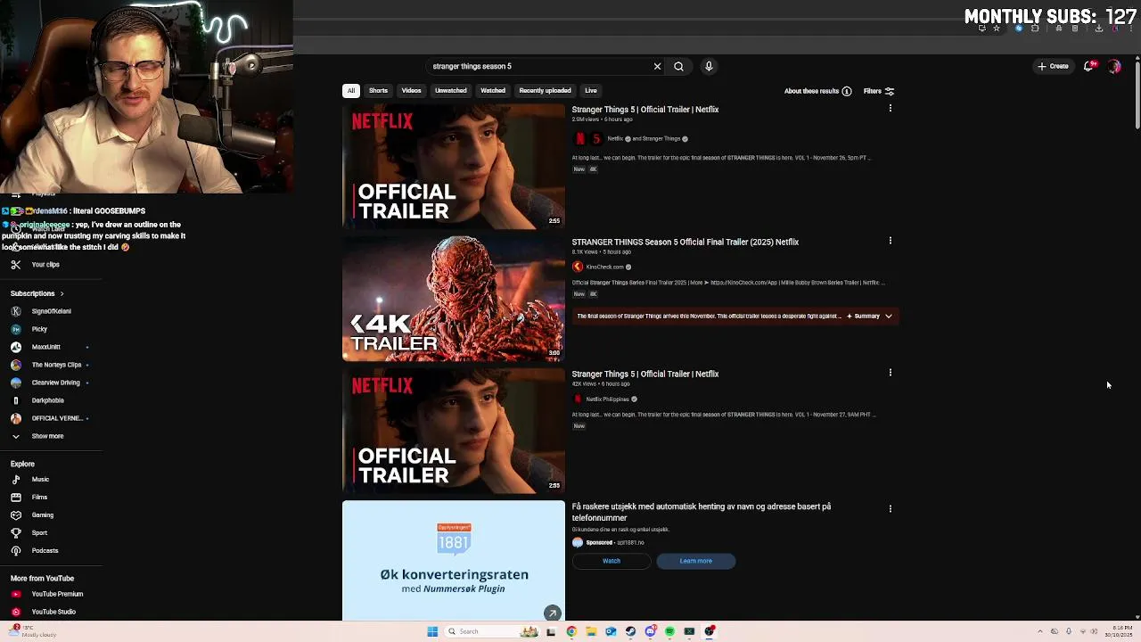
Task: Select the Recently uploaded filter chip
Action: [545, 90]
